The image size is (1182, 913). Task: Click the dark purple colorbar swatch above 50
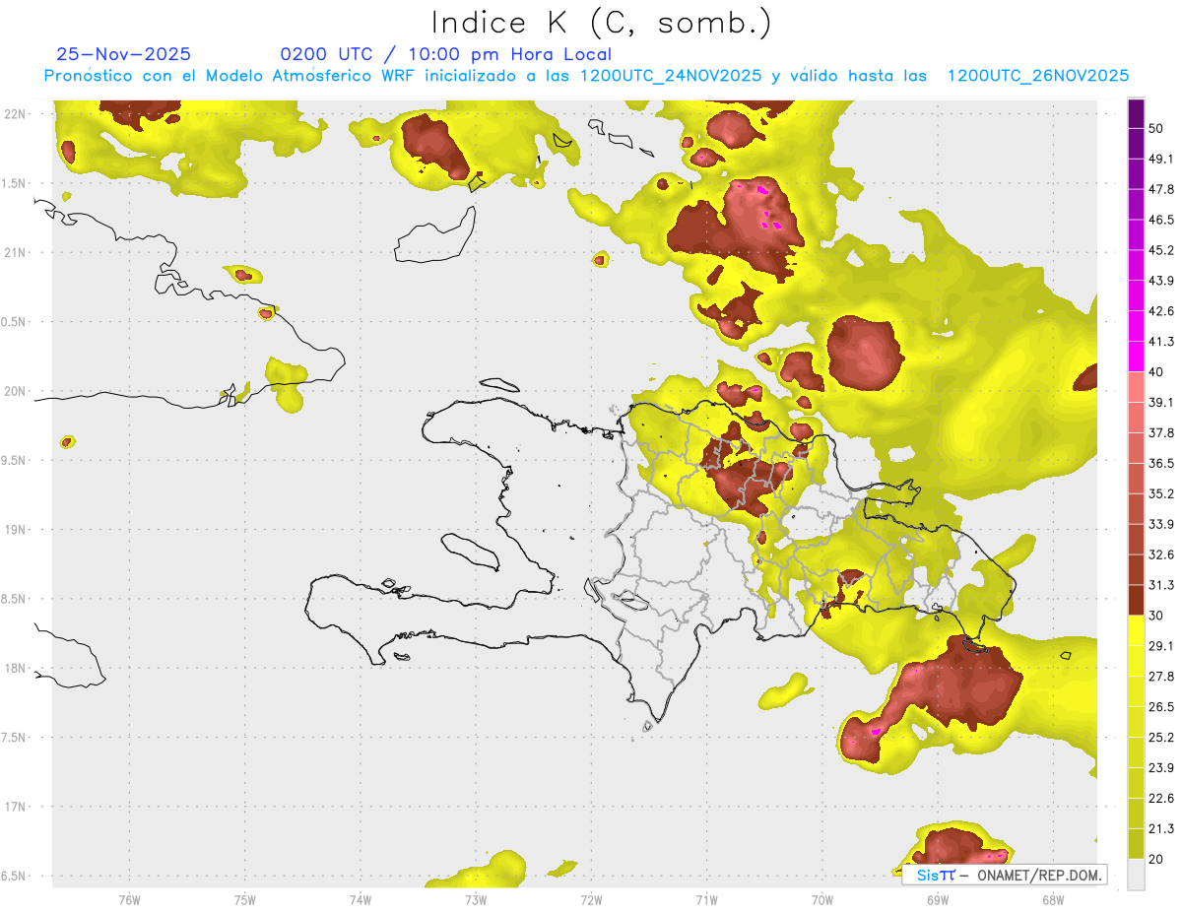(x=1137, y=113)
